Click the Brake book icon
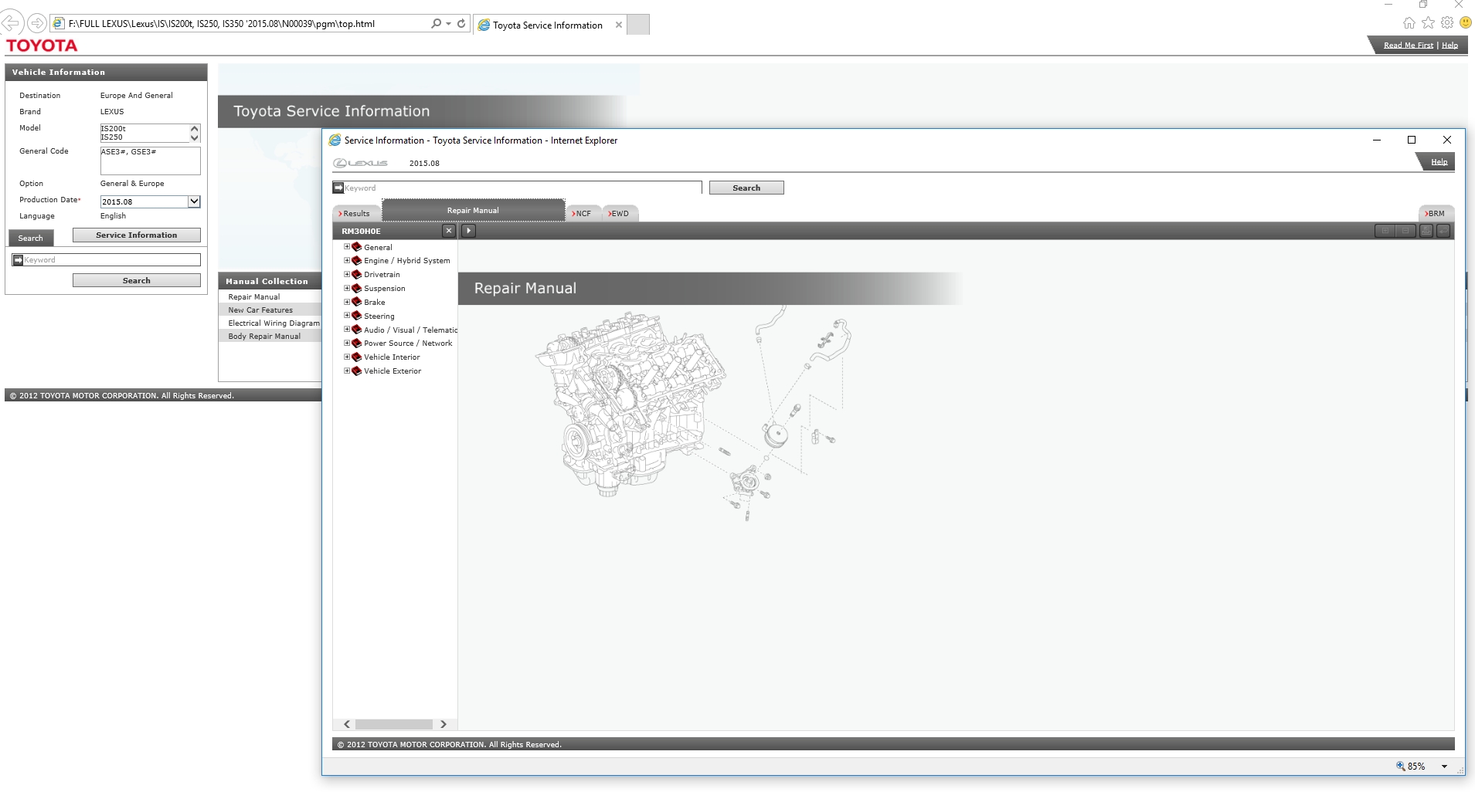Screen dimensions: 1475x792 click(357, 302)
